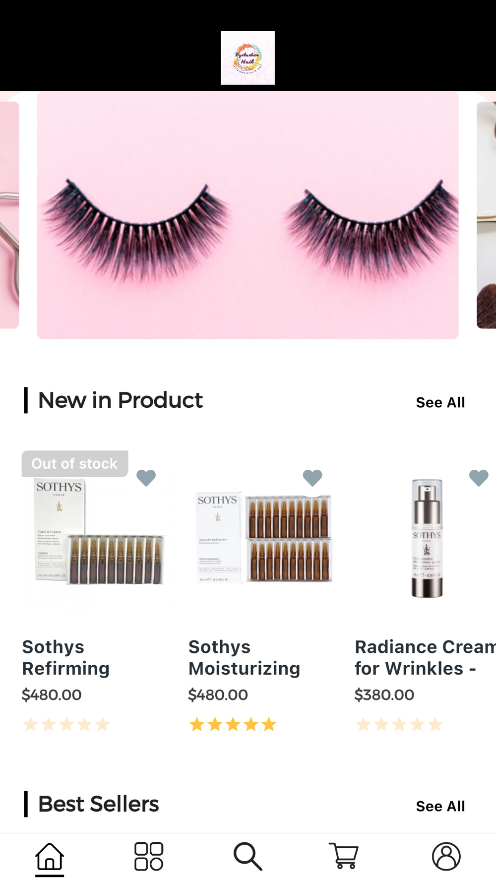Tap the Eyelashes Nail logo
496x882 pixels.
click(248, 58)
